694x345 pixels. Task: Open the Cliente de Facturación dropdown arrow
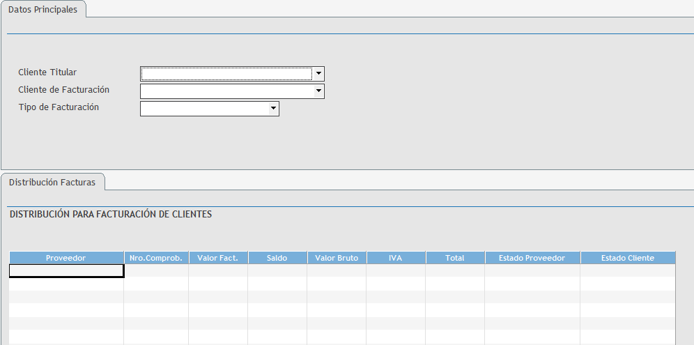[x=318, y=91]
